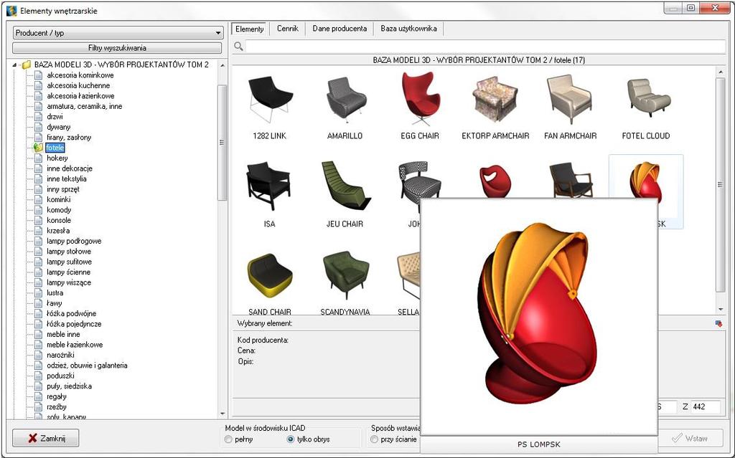Image resolution: width=735 pixels, height=458 pixels.
Task: Select lampy sufitowe in the tree
Action: pyautogui.click(x=70, y=262)
